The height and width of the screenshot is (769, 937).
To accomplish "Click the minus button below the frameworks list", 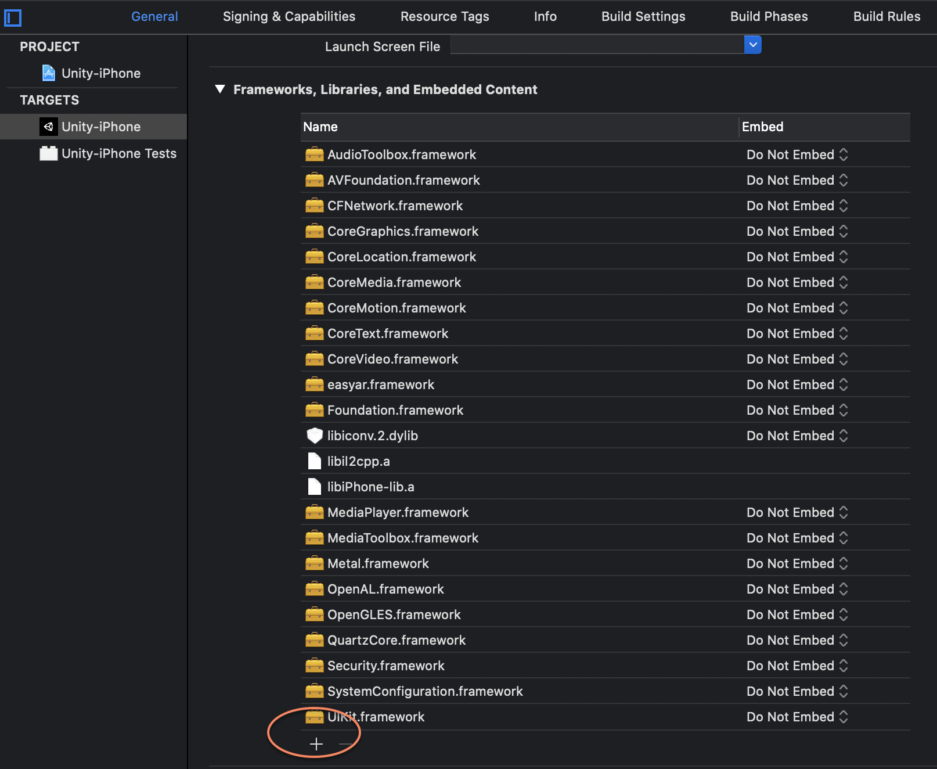I will (345, 744).
